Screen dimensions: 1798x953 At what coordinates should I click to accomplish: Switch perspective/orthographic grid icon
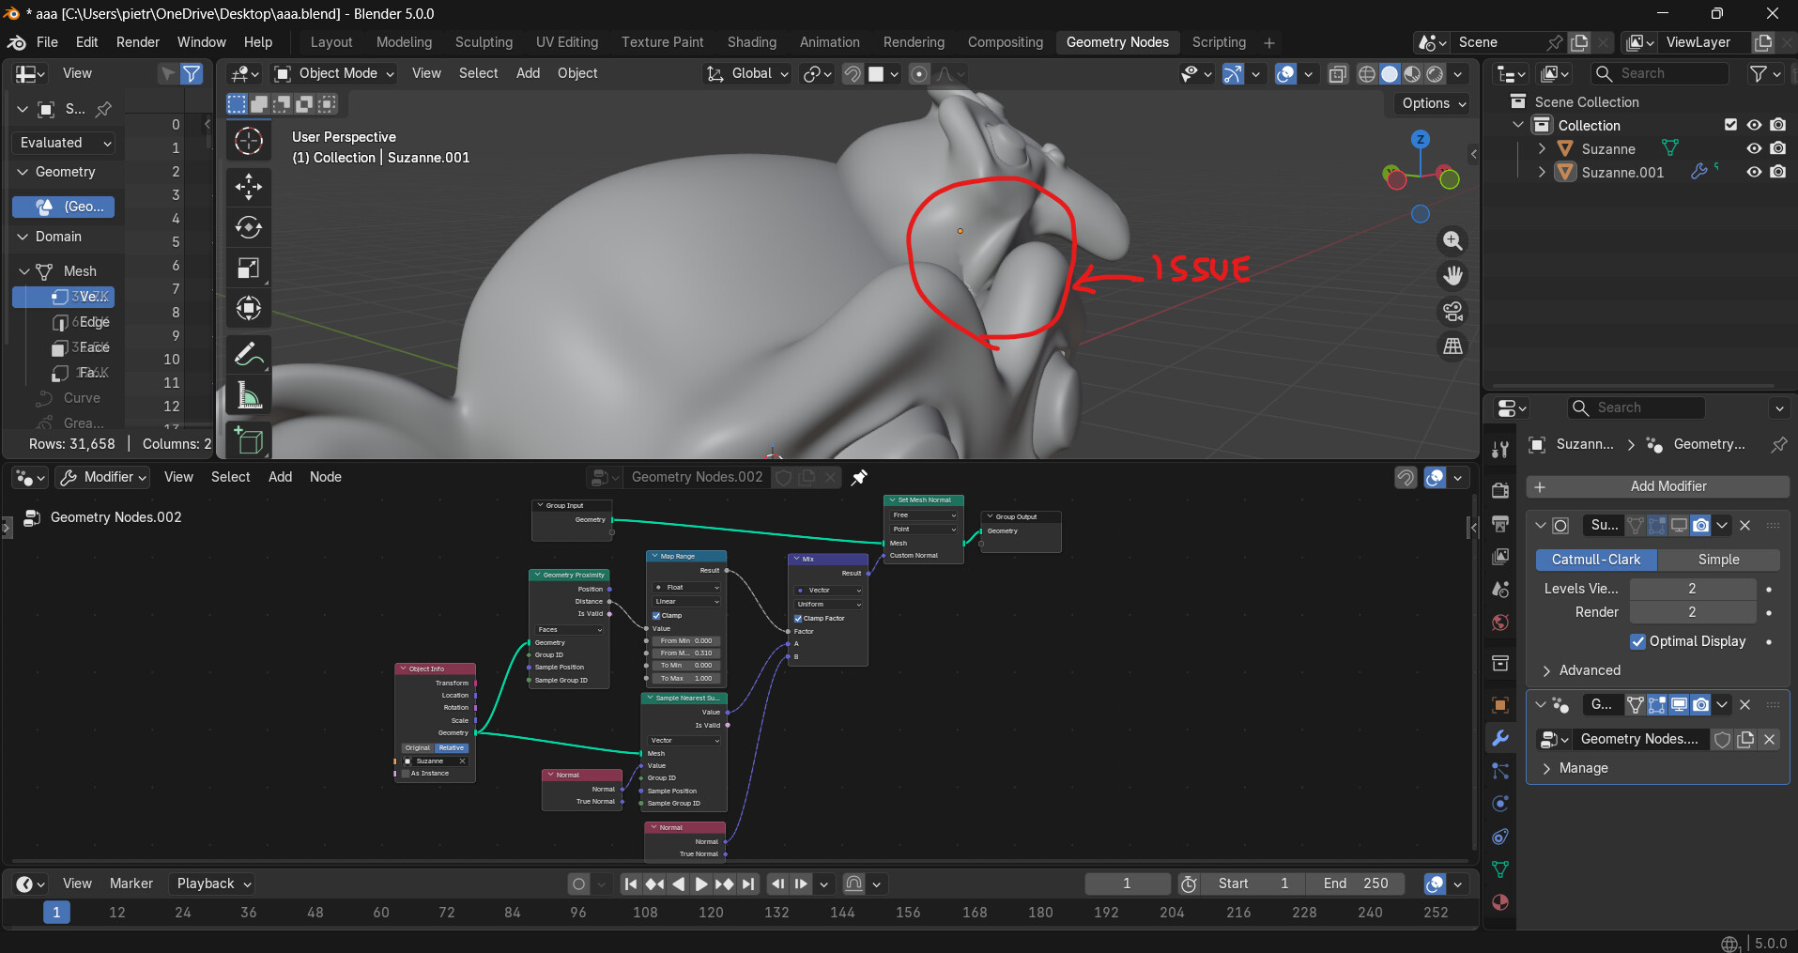pos(1452,346)
